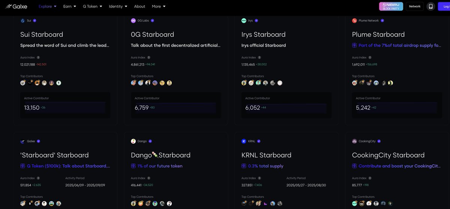The height and width of the screenshot is (209, 450).
Task: Open the Dango Starboard title
Action: coord(160,155)
